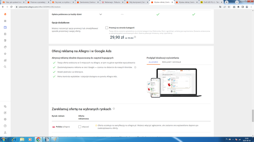Open the user account sidebar icon
Viewport: 254px width, 142px height.
(5, 132)
